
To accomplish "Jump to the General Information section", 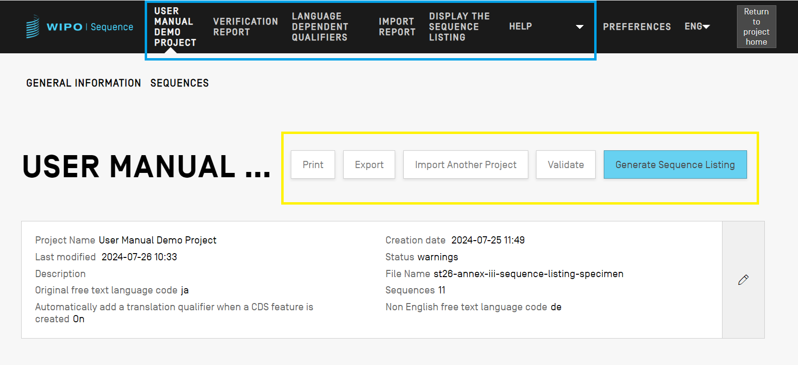I will click(x=84, y=83).
